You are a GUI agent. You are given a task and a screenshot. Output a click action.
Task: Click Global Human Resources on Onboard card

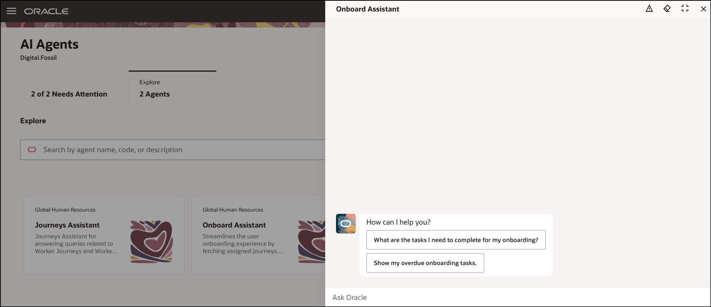click(233, 210)
